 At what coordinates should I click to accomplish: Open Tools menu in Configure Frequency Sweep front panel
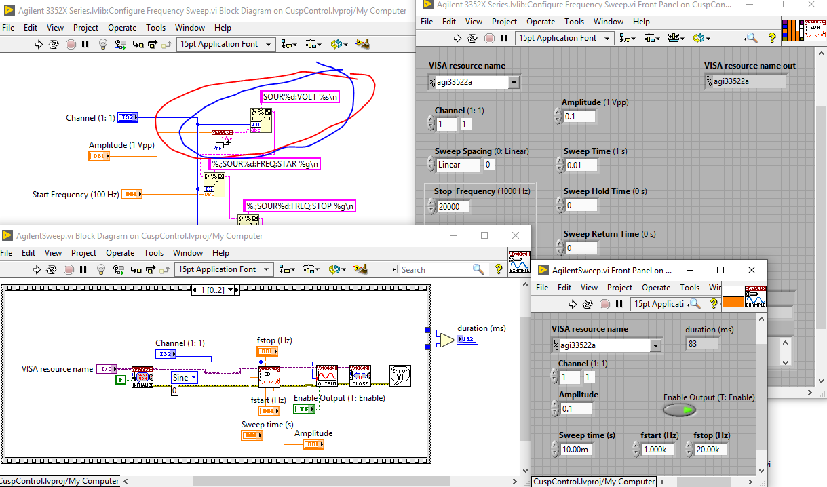click(574, 22)
